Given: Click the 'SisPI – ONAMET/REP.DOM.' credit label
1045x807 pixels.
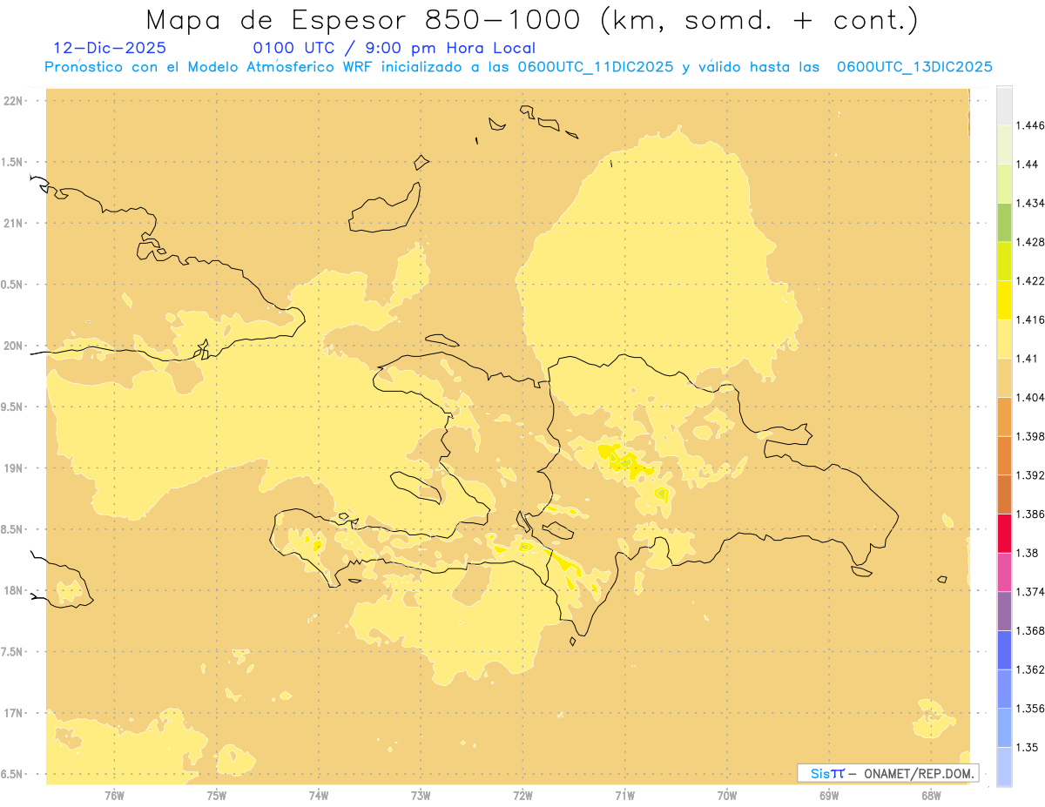Looking at the screenshot, I should 888,773.
